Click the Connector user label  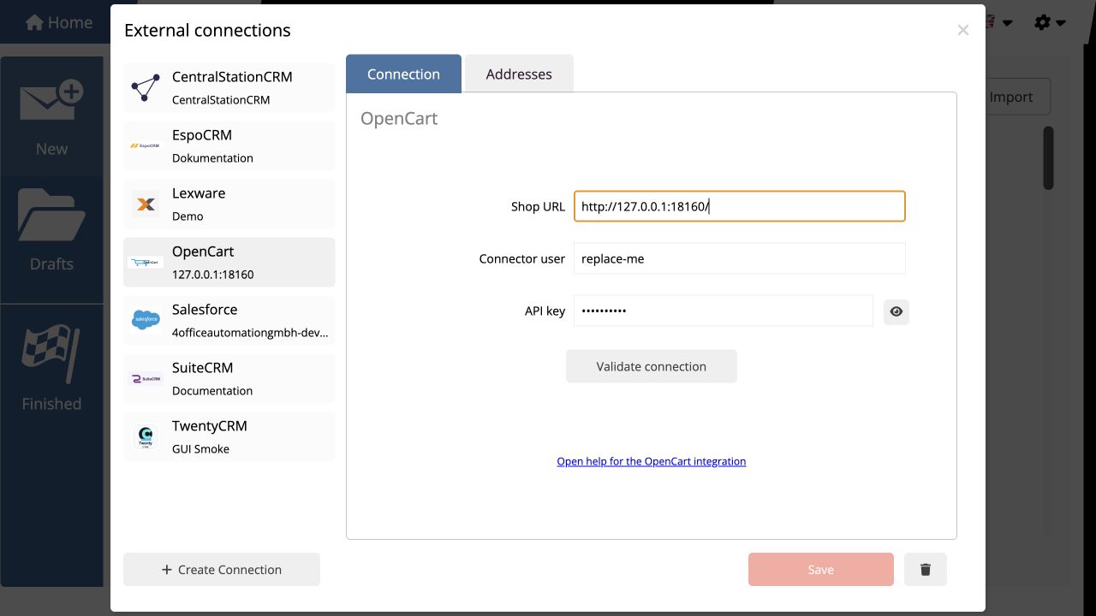[x=522, y=258]
